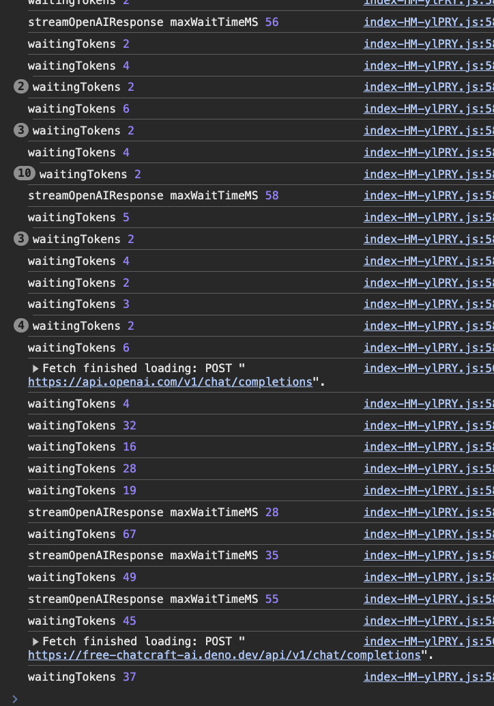494x706 pixels.
Task: Expand the Fetch finished entry for free-chatcraft-ai.deno.dev
Action: point(35,642)
